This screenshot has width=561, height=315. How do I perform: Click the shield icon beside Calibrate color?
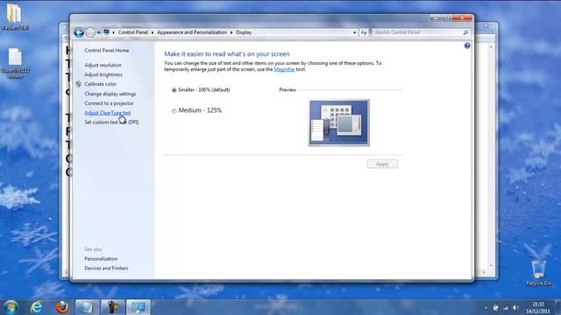(x=78, y=84)
